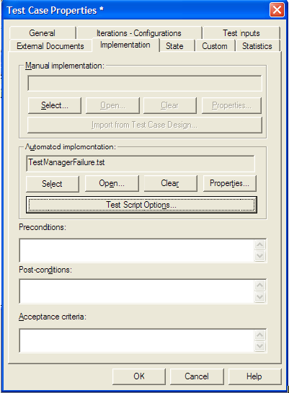Viewport: 289px width, 393px height.
Task: Confirm the dialog with OK
Action: point(139,376)
